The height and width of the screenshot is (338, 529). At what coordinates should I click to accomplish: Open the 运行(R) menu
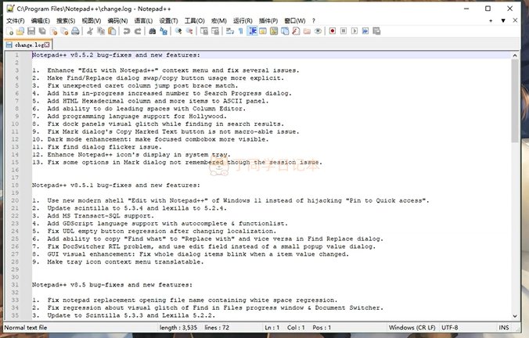tap(243, 21)
